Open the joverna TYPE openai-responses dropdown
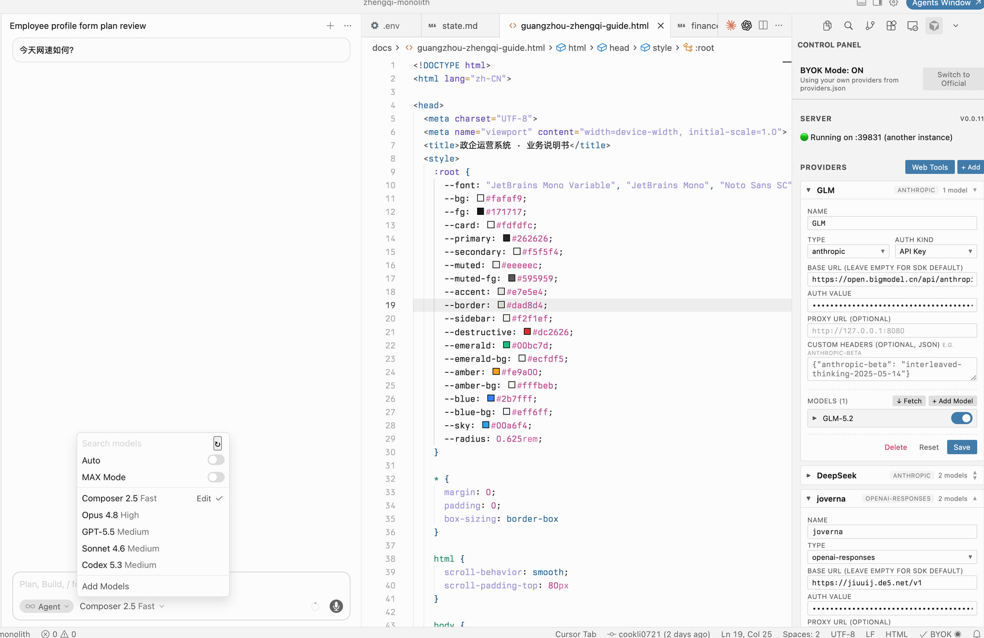The width and height of the screenshot is (984, 638). coord(892,557)
